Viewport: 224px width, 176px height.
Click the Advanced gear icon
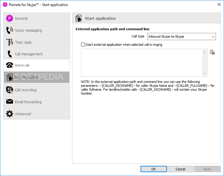coord(10,114)
